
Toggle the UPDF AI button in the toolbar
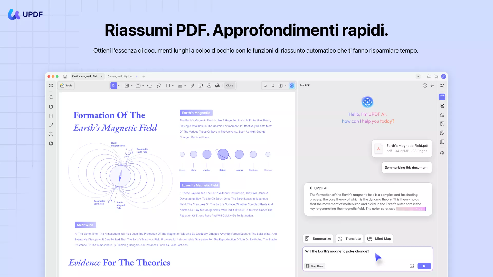[292, 85]
